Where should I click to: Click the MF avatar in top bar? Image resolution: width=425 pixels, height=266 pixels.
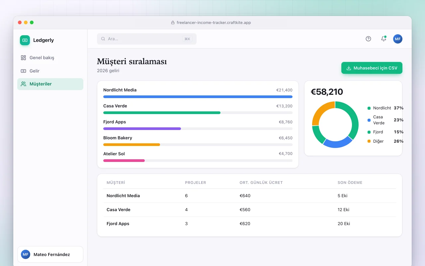(x=398, y=39)
